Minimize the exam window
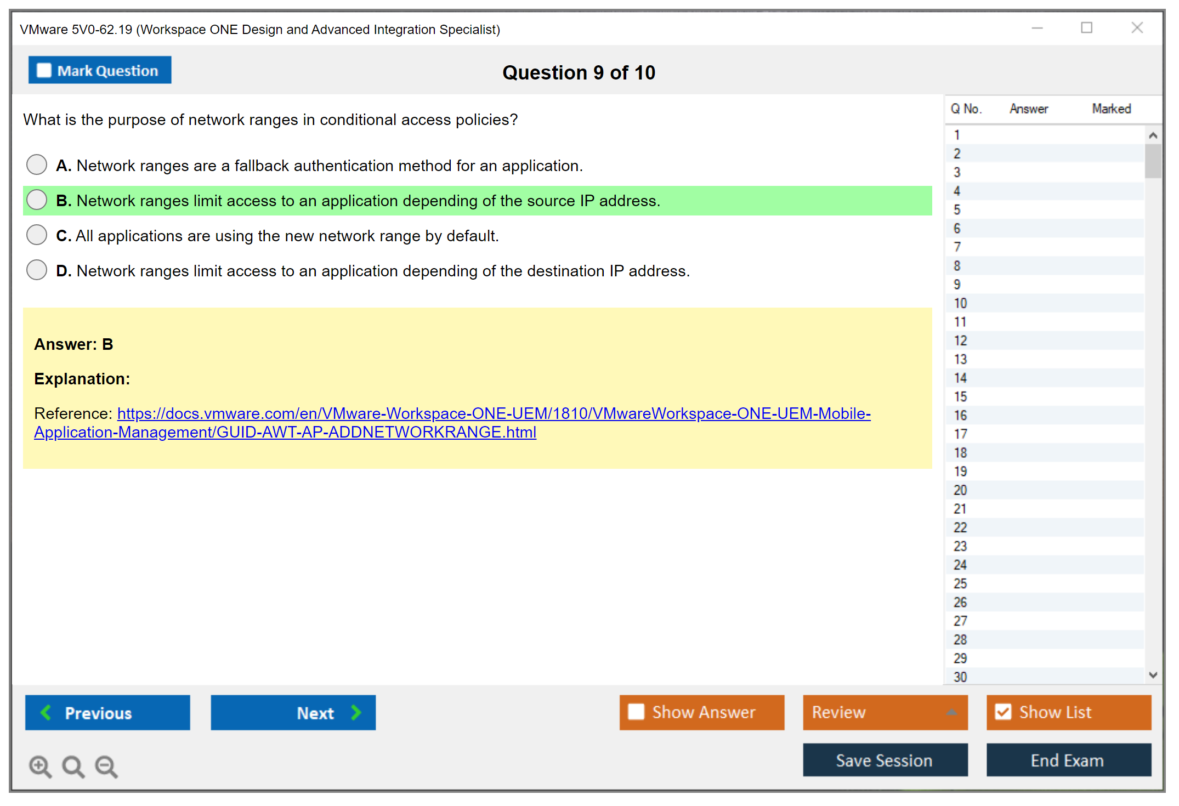The width and height of the screenshot is (1179, 806). point(1037,28)
